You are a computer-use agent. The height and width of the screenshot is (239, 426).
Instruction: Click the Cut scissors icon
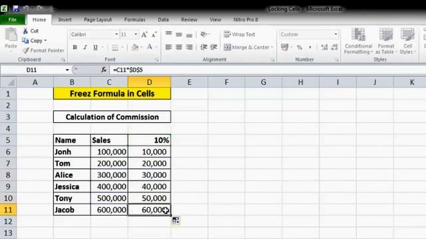pos(25,31)
